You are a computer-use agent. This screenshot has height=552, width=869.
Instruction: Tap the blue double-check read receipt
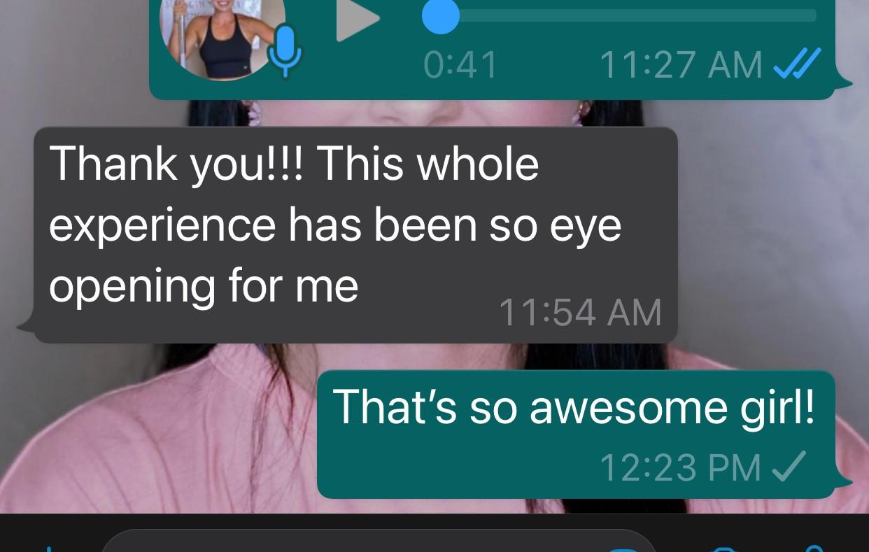(x=796, y=64)
